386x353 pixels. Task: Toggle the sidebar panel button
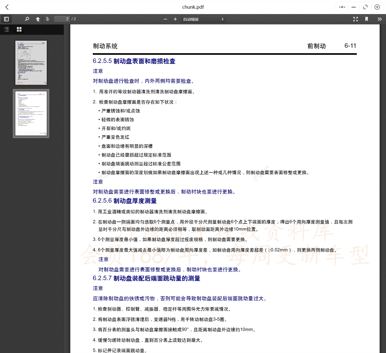(x=7, y=19)
